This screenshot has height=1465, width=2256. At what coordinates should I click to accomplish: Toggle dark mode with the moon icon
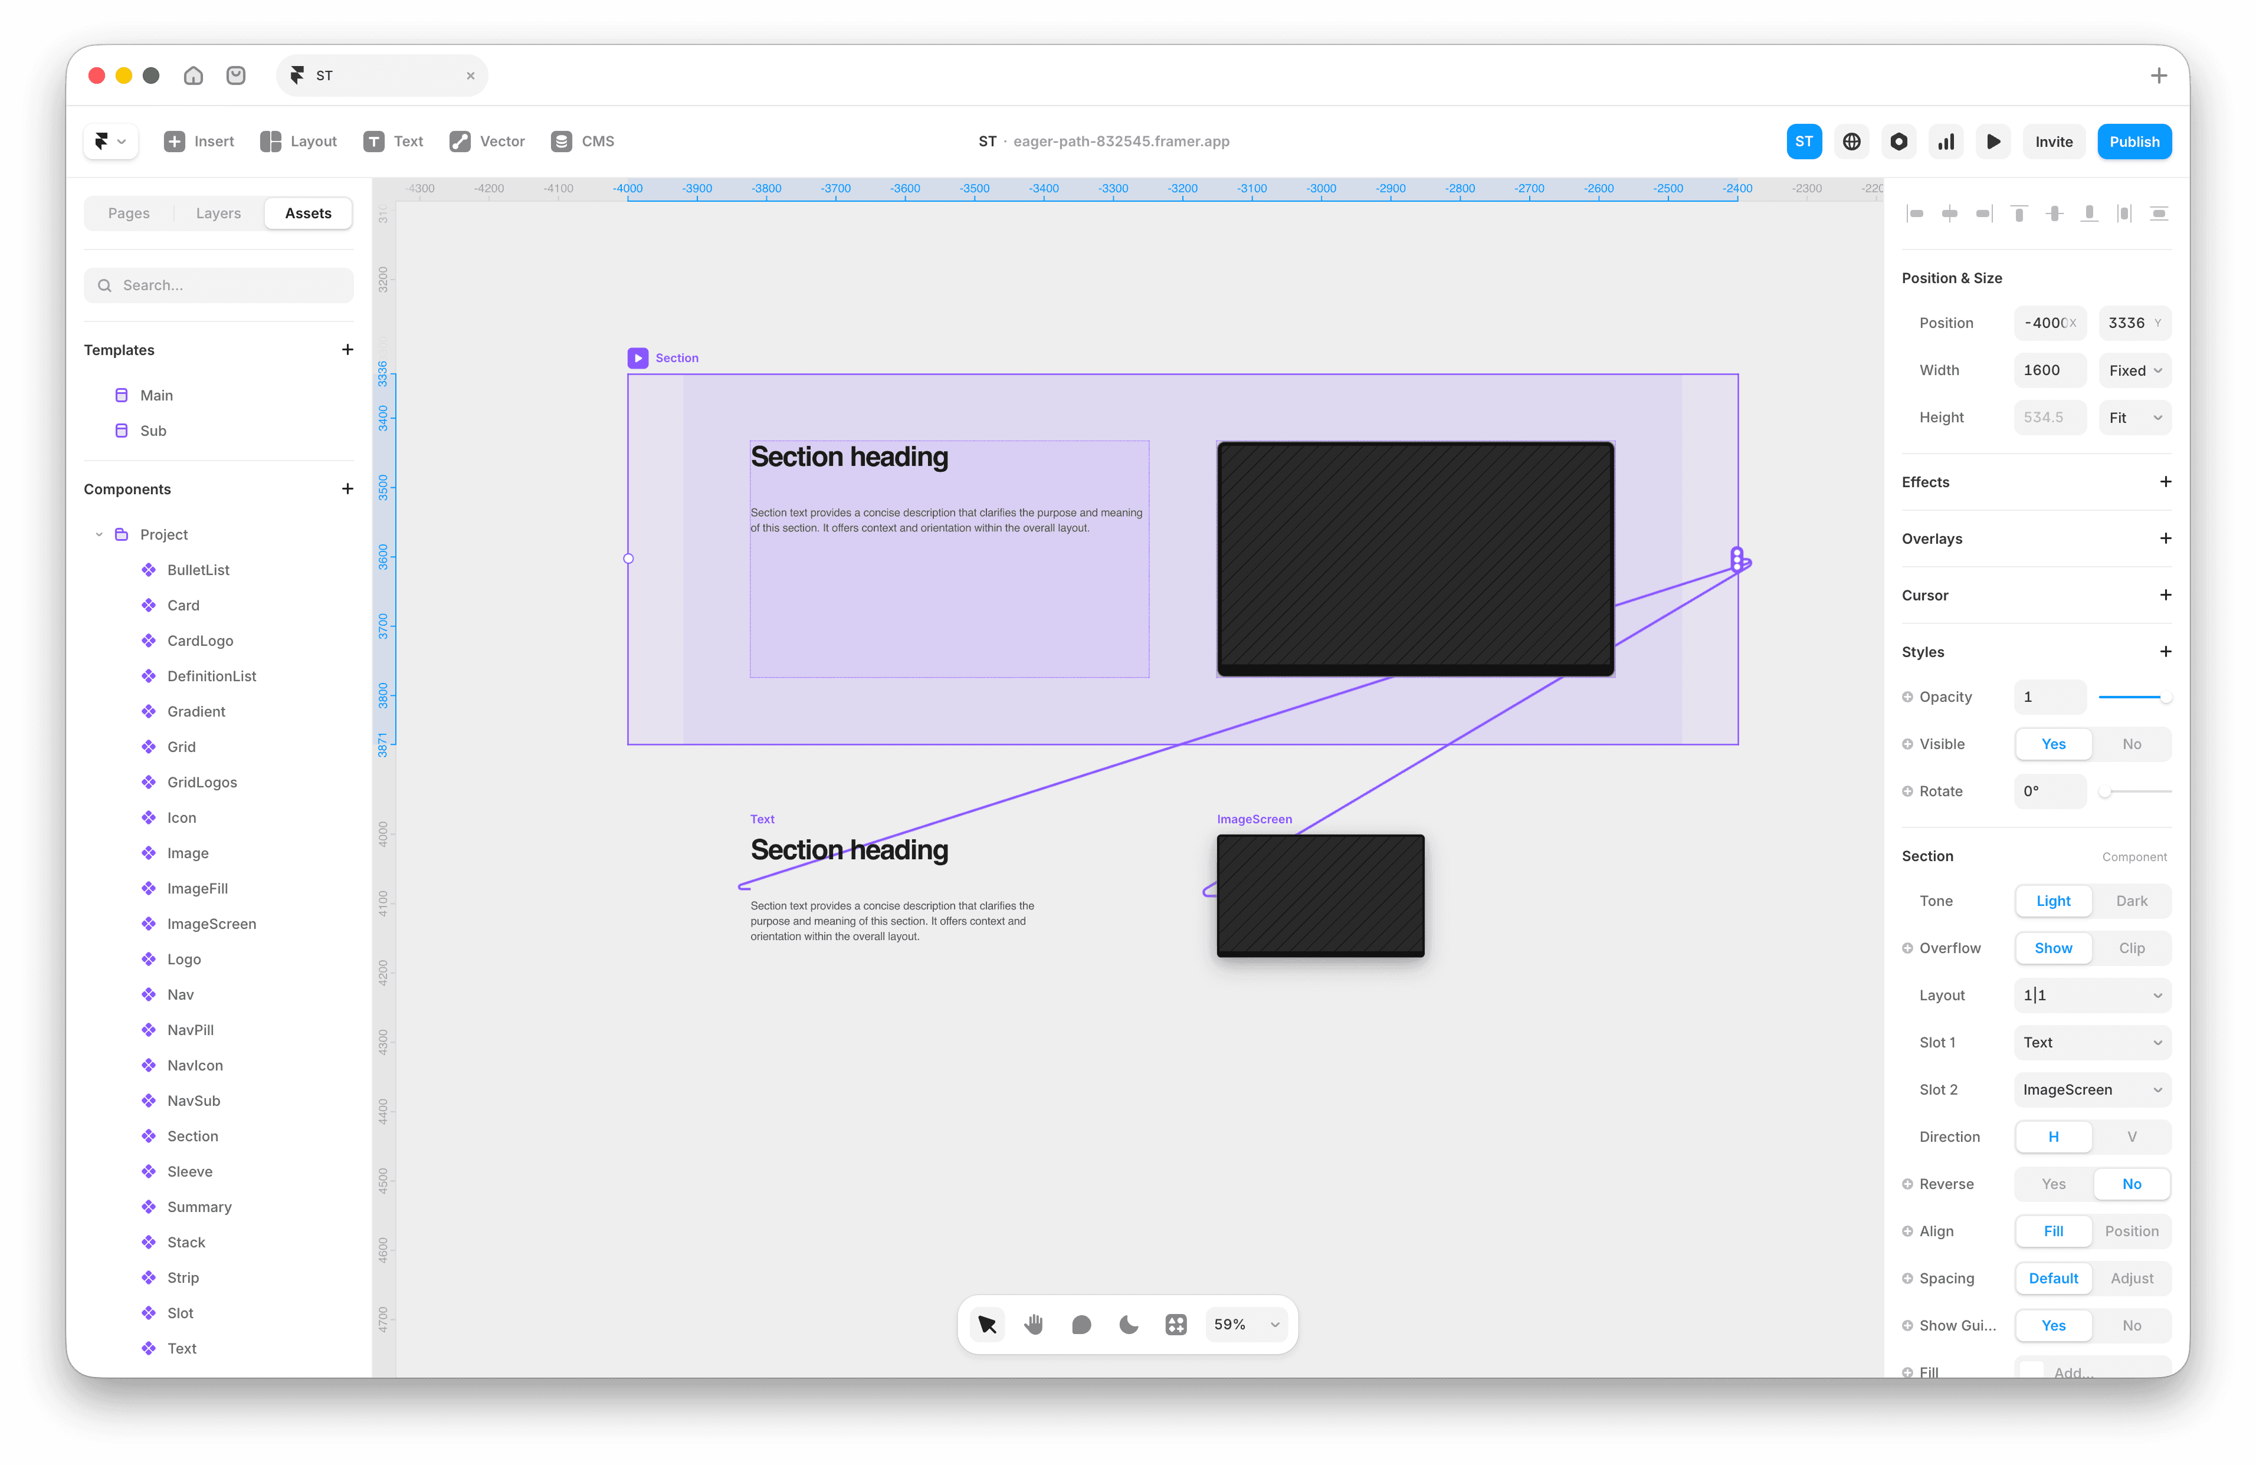pyautogui.click(x=1128, y=1324)
